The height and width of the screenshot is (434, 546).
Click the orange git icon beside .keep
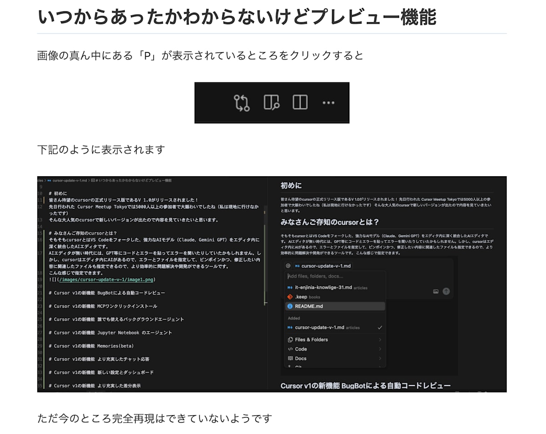coord(290,297)
